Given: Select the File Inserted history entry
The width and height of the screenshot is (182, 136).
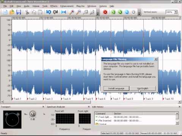Looking at the screenshot, I should click(x=135, y=121).
